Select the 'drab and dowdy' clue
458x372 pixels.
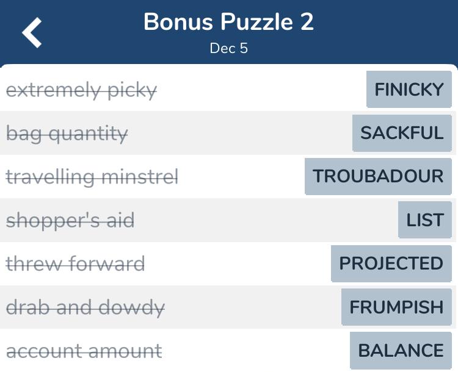coord(85,307)
